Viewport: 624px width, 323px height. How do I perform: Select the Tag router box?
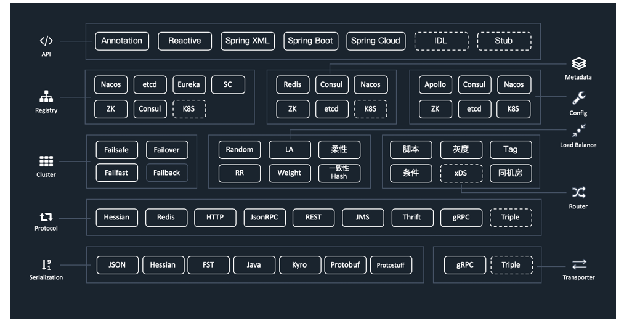511,150
